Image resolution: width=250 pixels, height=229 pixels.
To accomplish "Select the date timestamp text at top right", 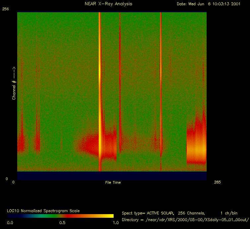I will click(x=209, y=4).
